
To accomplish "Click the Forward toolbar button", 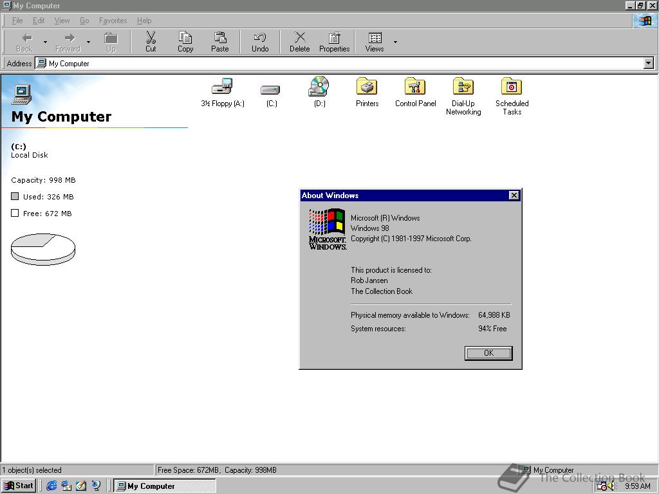I will (68, 42).
